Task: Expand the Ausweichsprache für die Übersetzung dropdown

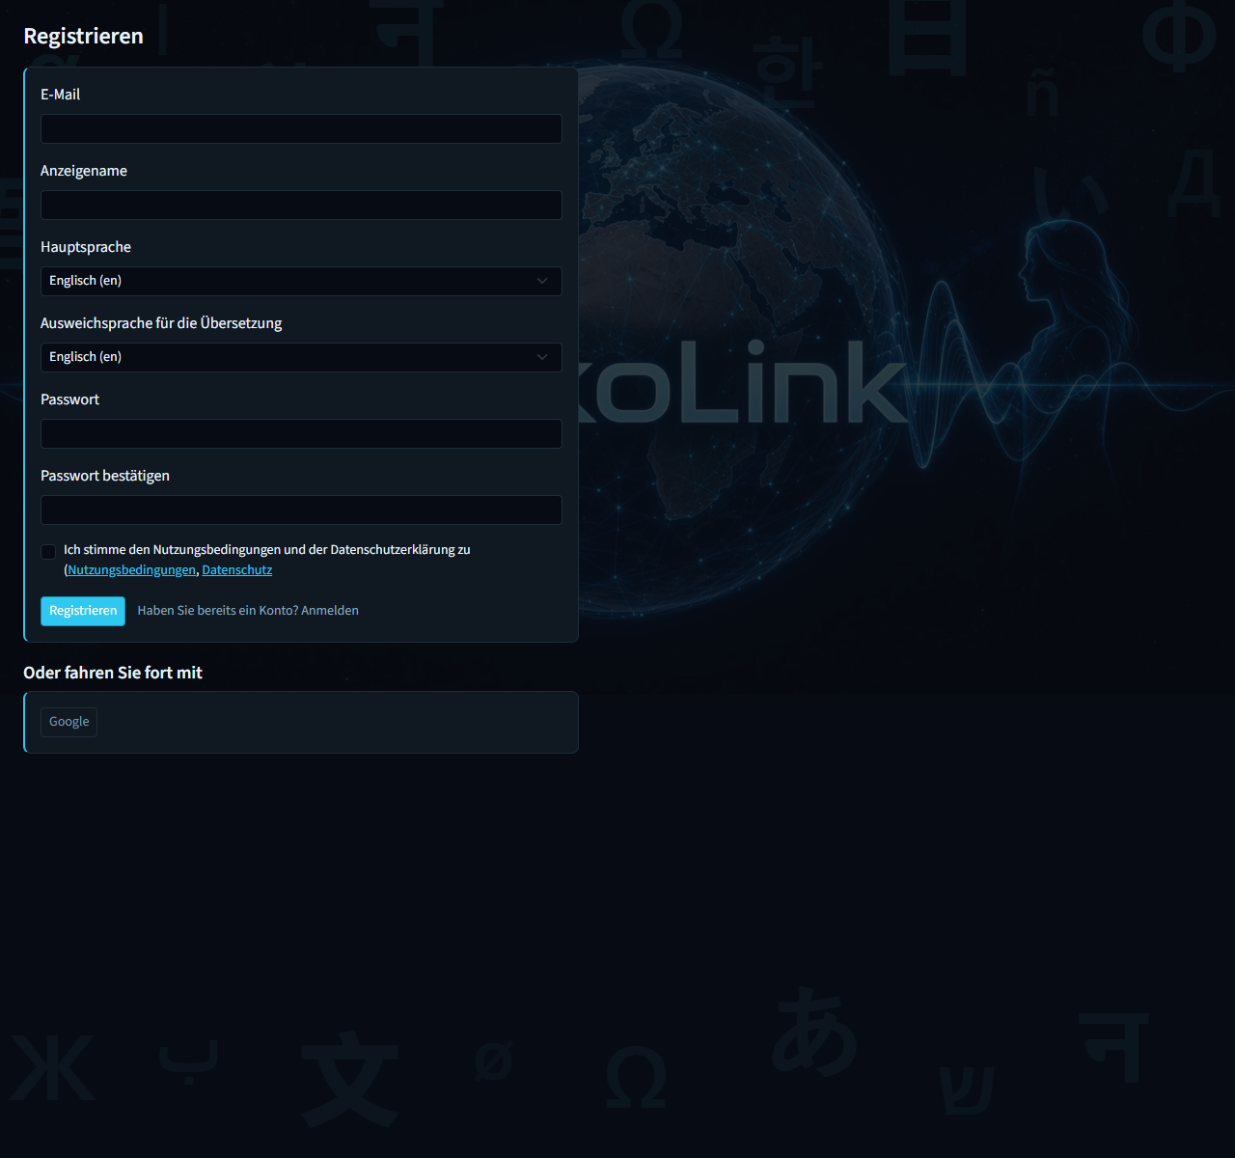Action: pyautogui.click(x=301, y=357)
